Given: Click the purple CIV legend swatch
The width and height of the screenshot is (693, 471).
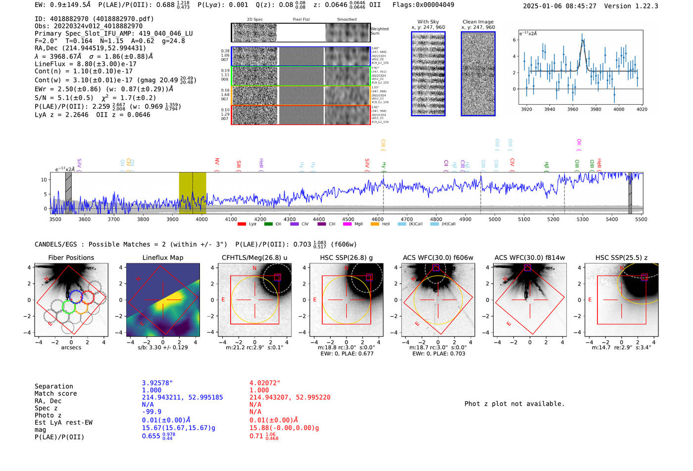Looking at the screenshot, I should pyautogui.click(x=295, y=224).
